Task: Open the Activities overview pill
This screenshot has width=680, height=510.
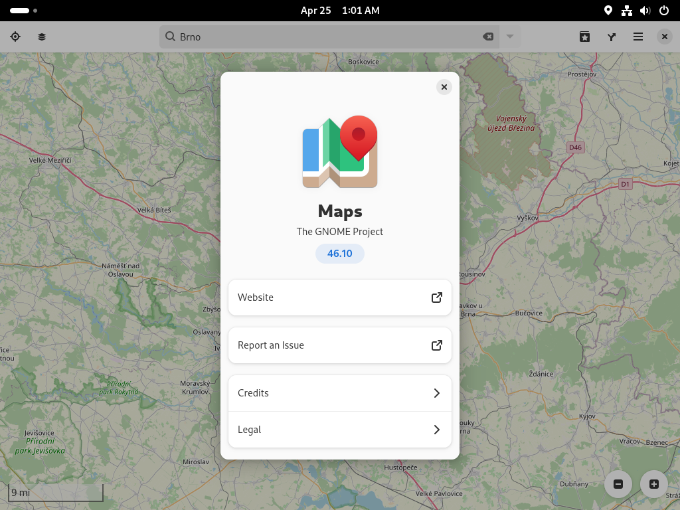Action: point(23,11)
